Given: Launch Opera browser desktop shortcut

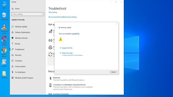Looking at the screenshot, I should click(x=4, y=40).
